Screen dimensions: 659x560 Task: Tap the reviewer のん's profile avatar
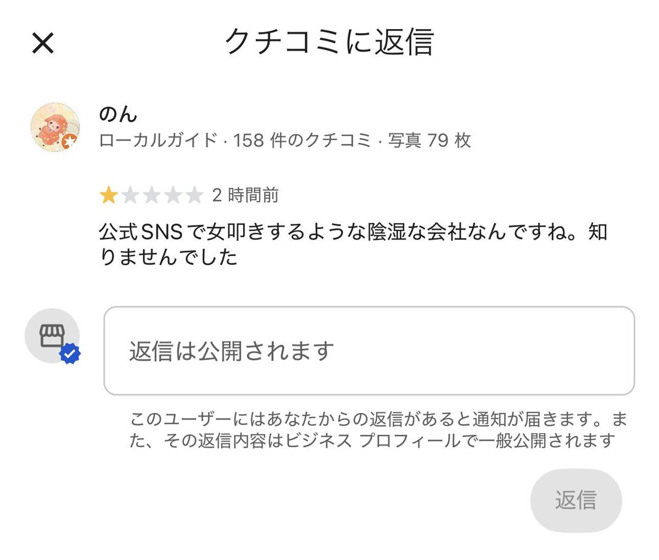click(x=53, y=125)
